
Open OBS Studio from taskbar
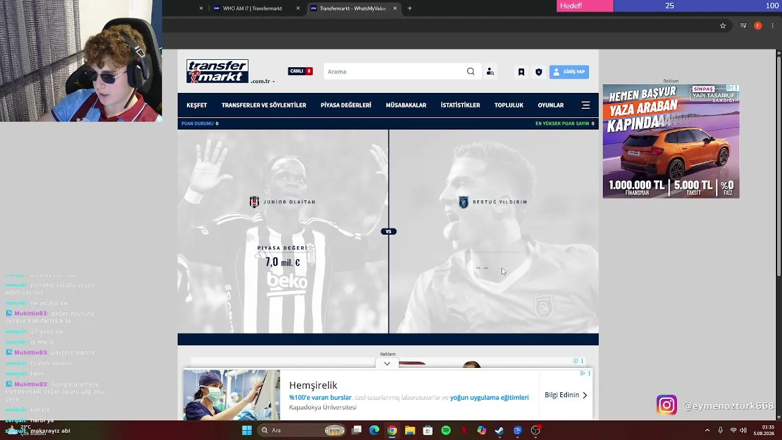coord(535,430)
